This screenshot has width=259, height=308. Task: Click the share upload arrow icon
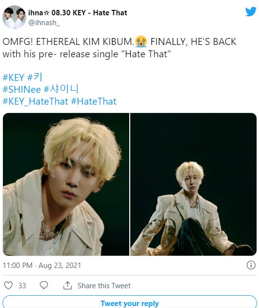[x=68, y=285]
